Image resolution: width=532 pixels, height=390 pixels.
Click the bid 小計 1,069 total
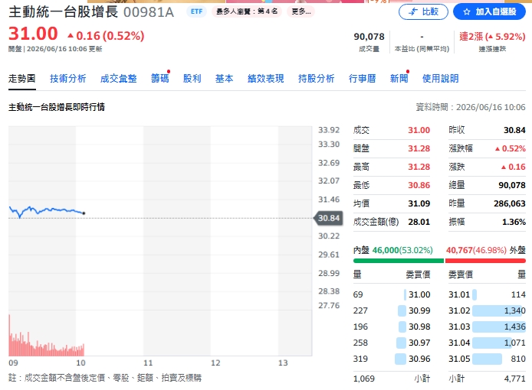click(x=363, y=379)
